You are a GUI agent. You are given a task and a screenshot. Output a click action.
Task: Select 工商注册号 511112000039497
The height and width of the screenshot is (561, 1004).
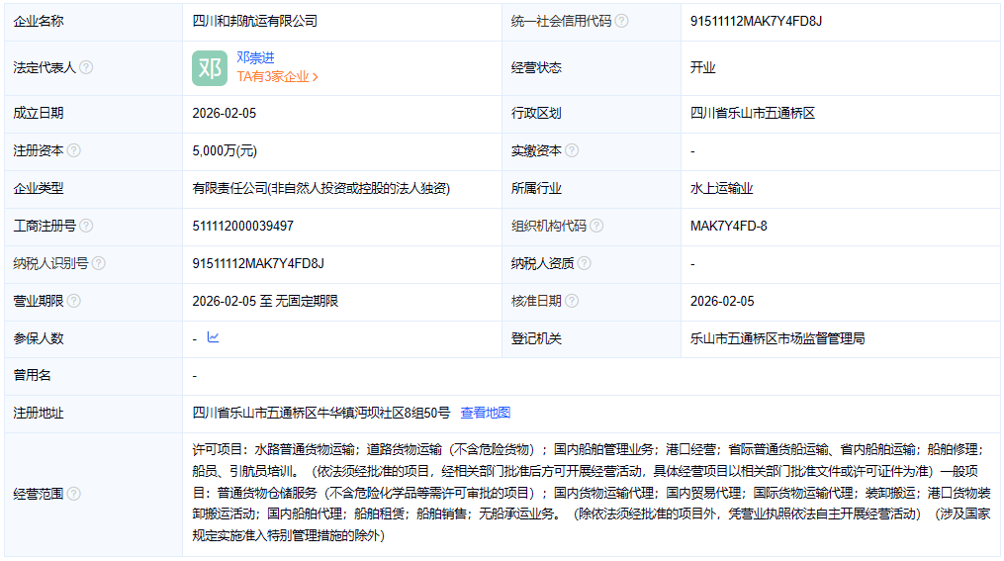point(242,226)
